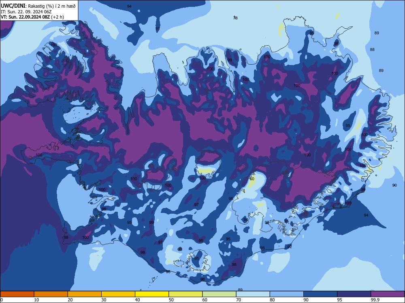Click the '88' humidity value on the map
Screen dimensions: 405x303
point(372,49)
